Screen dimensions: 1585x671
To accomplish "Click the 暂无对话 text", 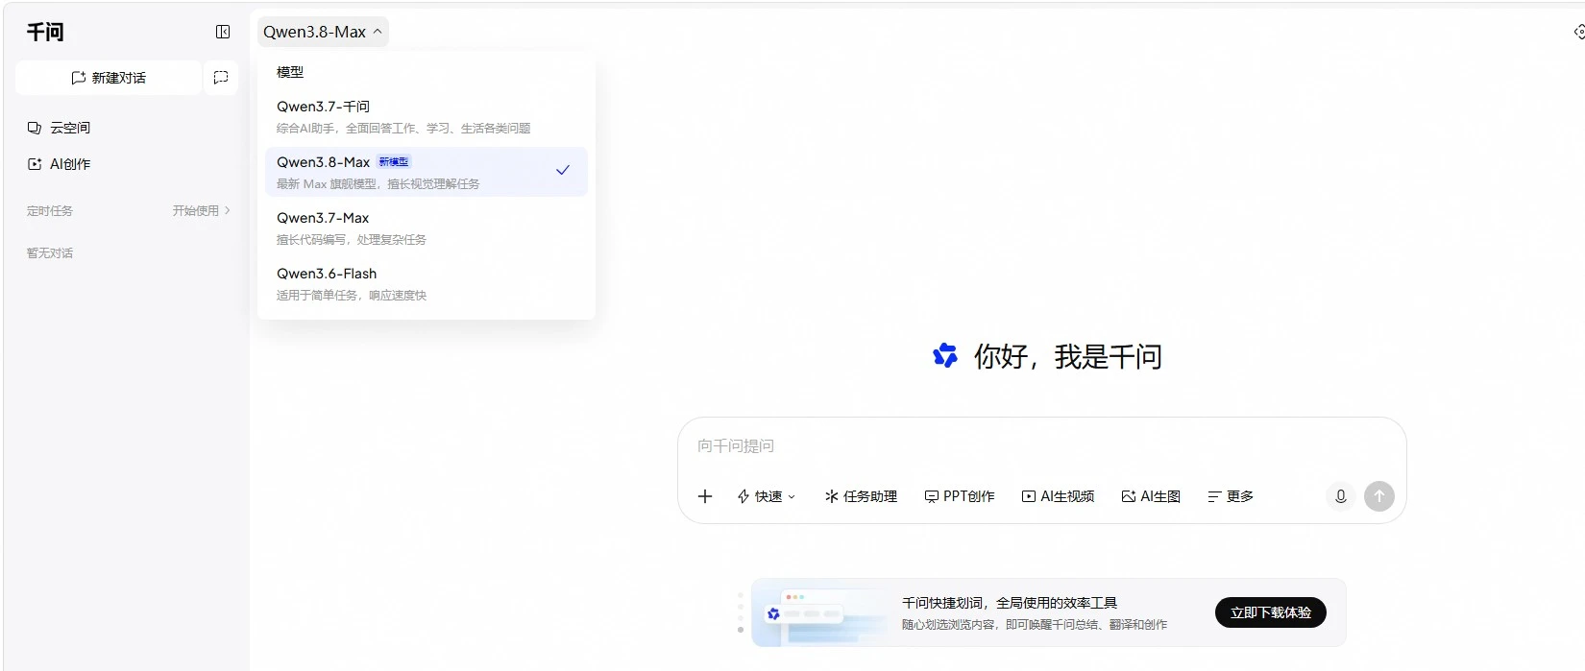I will pyautogui.click(x=50, y=253).
